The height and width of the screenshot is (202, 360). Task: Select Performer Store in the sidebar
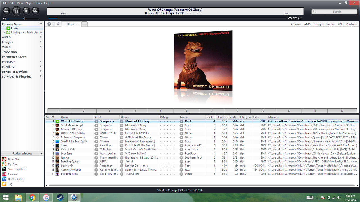coord(14,57)
